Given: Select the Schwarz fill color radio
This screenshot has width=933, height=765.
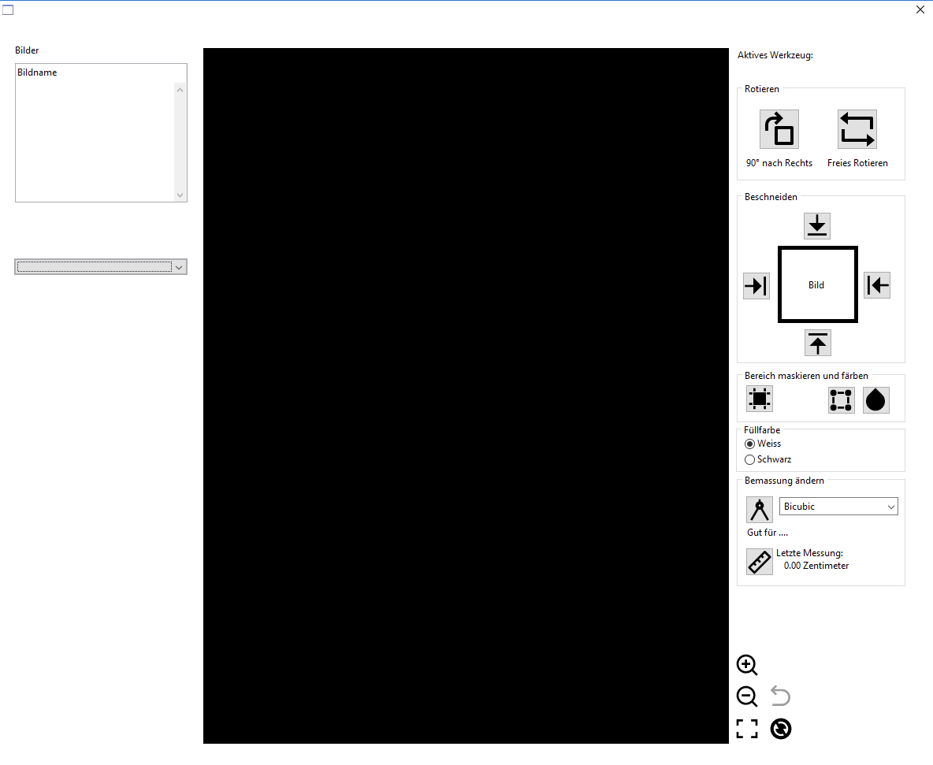Looking at the screenshot, I should pos(750,460).
